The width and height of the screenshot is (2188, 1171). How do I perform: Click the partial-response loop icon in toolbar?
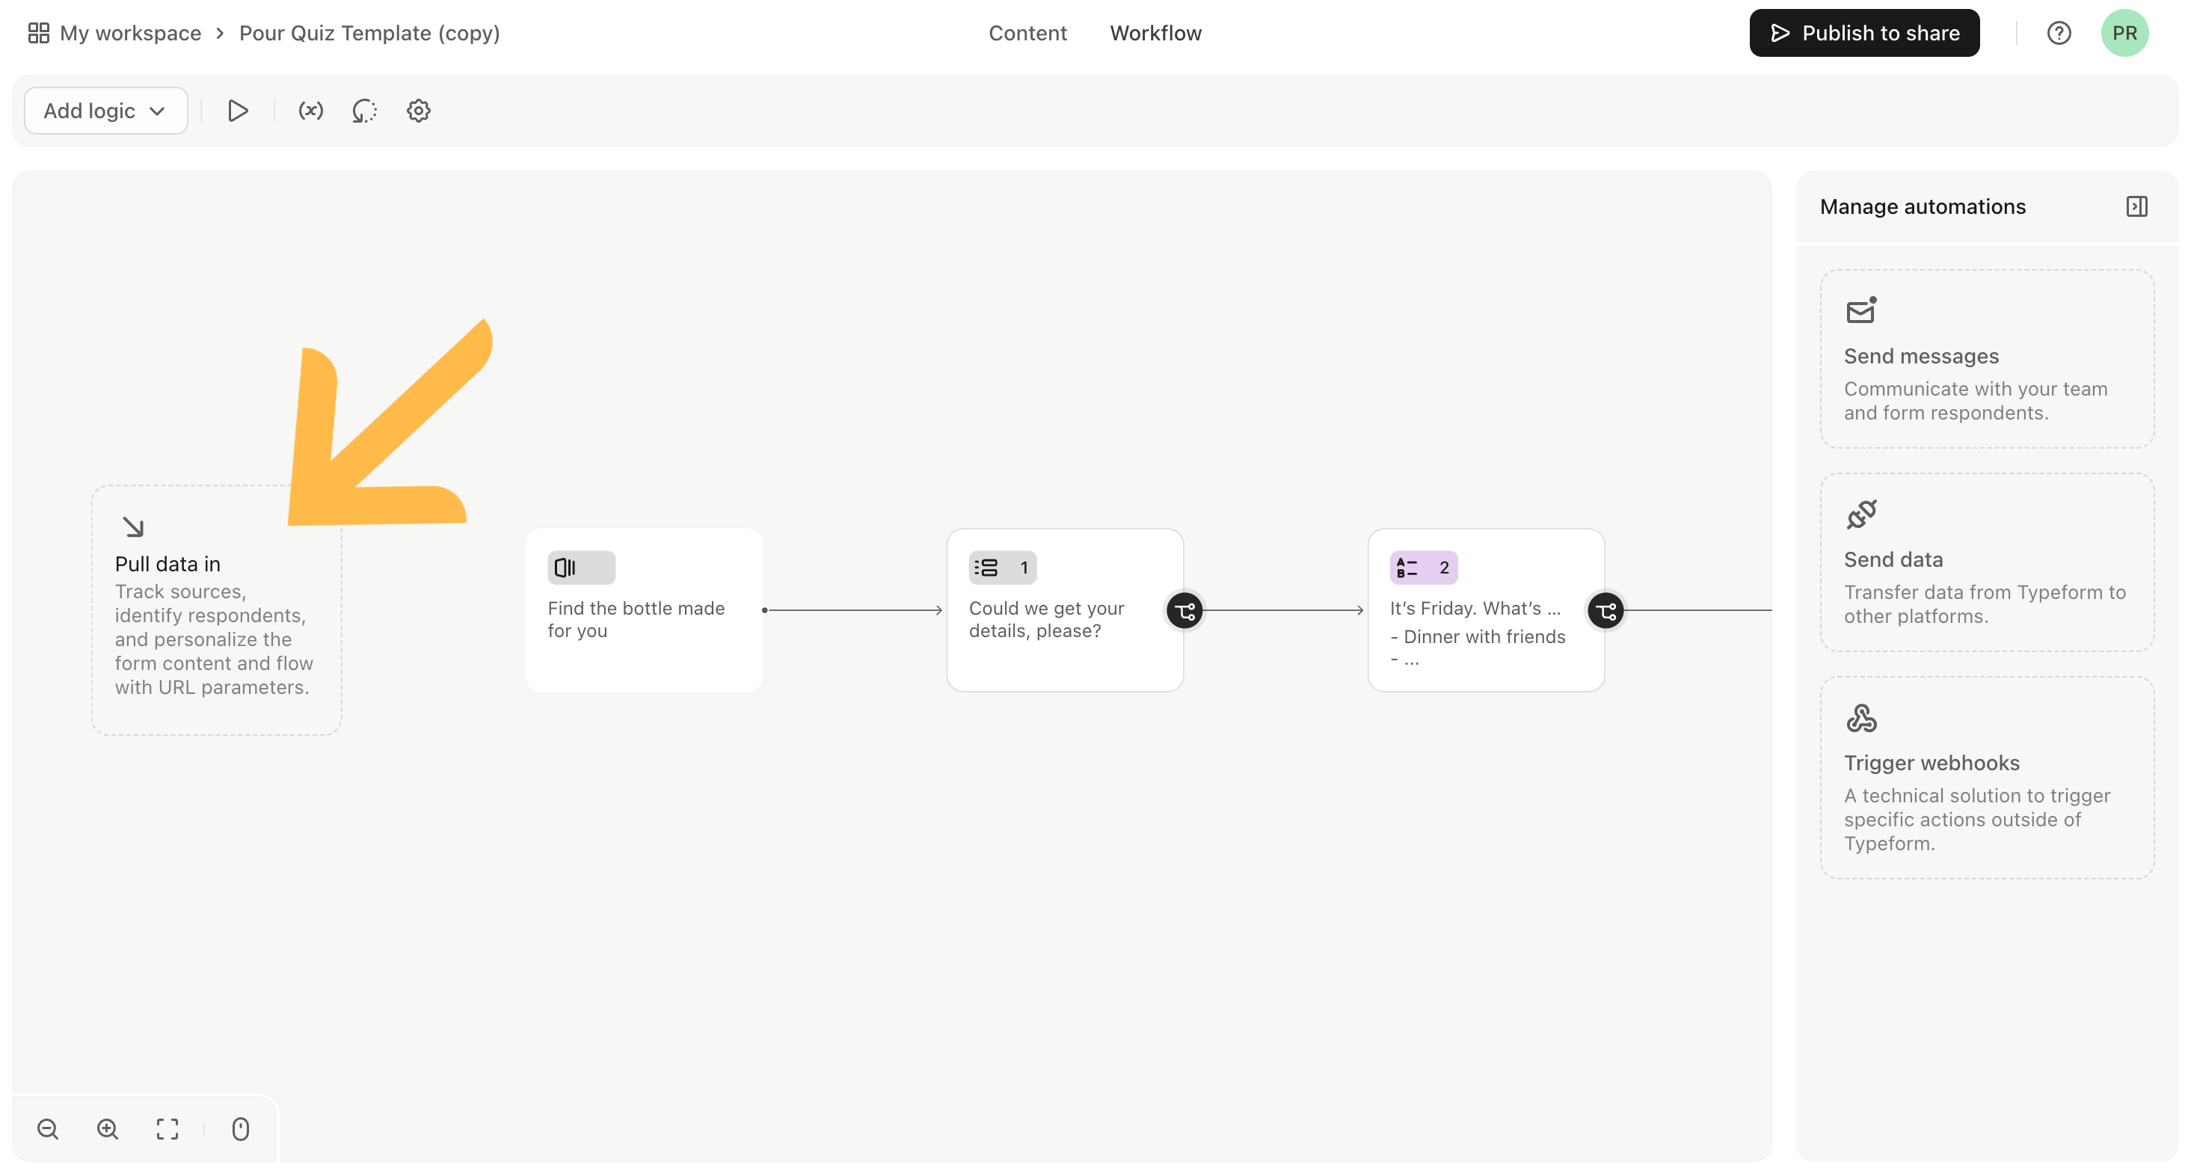(x=364, y=111)
